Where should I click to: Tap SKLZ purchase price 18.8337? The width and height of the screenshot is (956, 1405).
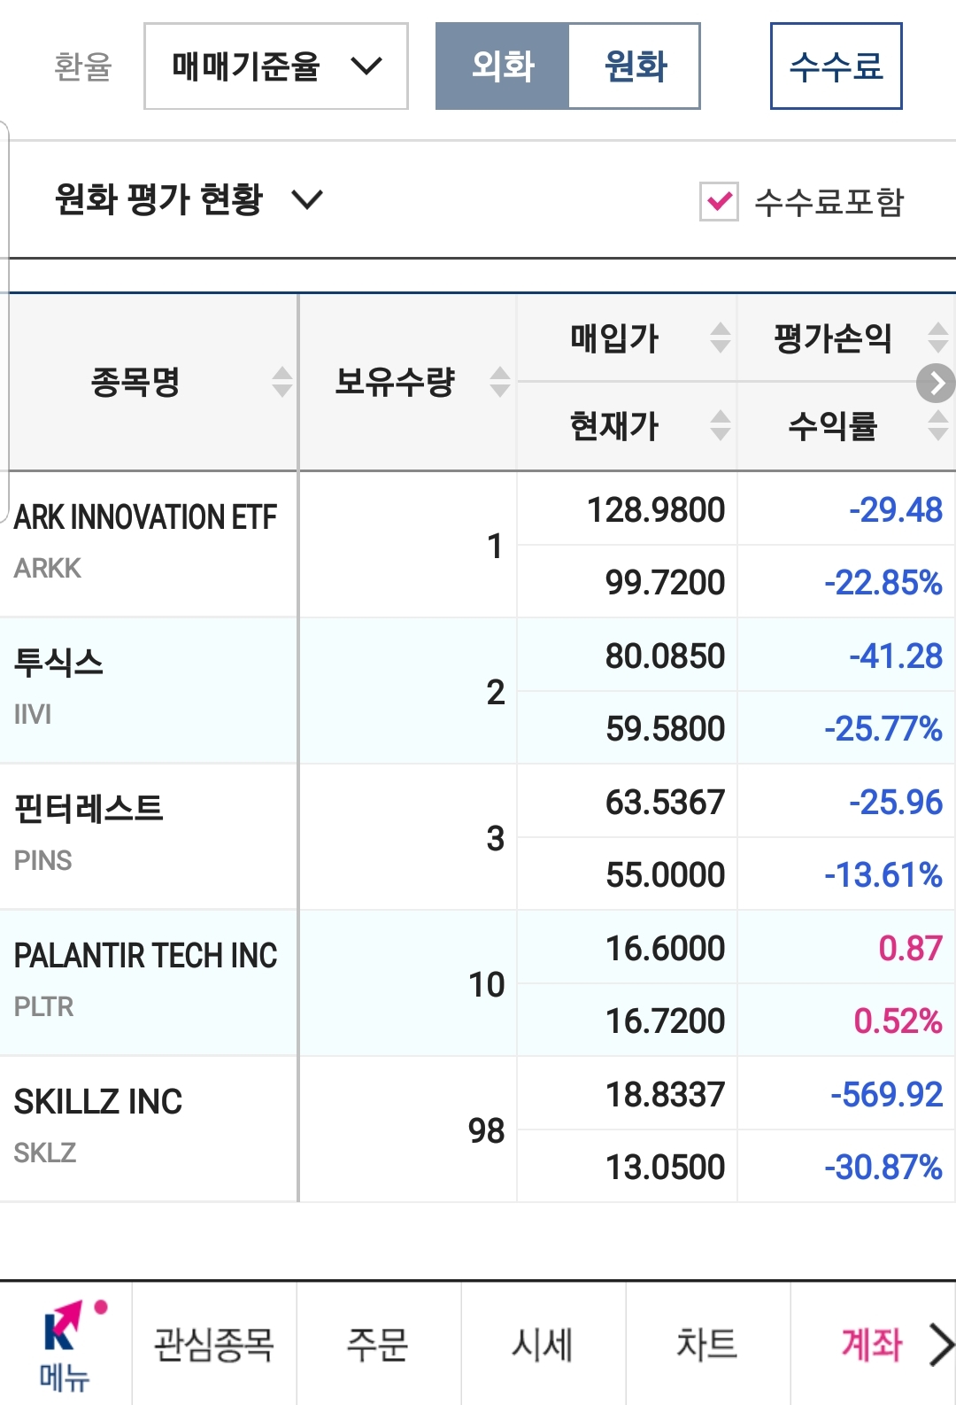tap(665, 1095)
